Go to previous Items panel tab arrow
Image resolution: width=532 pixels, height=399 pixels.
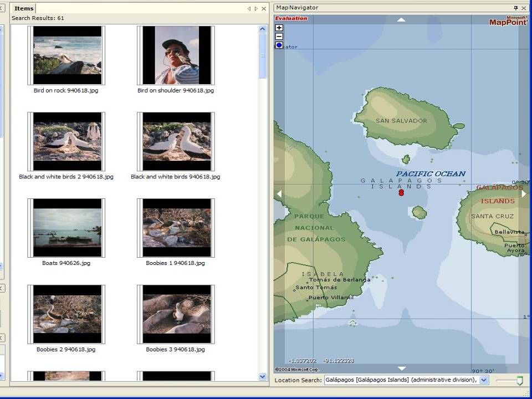(x=249, y=9)
